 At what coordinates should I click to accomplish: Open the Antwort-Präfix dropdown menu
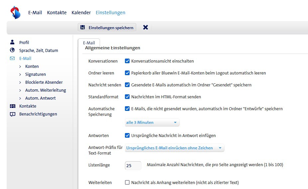pyautogui.click(x=174, y=148)
